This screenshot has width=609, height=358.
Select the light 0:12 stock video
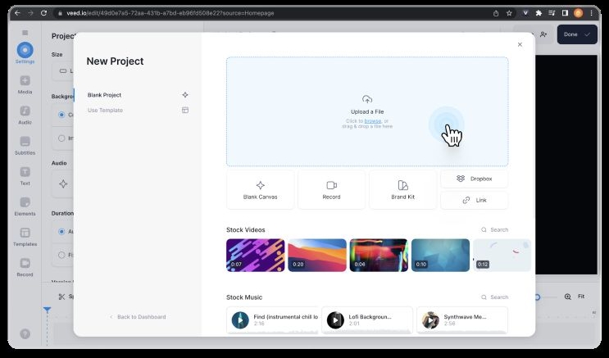coord(502,255)
